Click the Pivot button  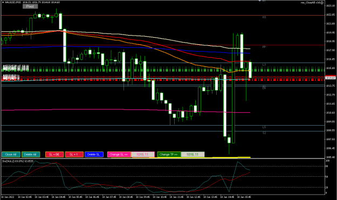pos(30,6)
